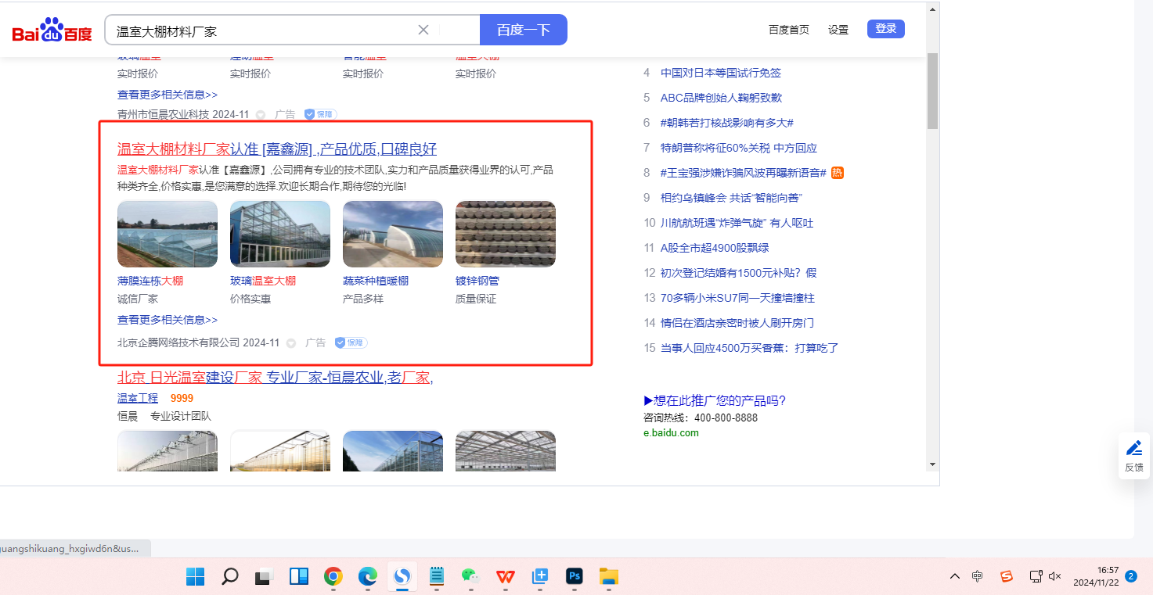Toggle the muted volume icon in system tray
This screenshot has height=595, width=1153.
(x=1054, y=576)
